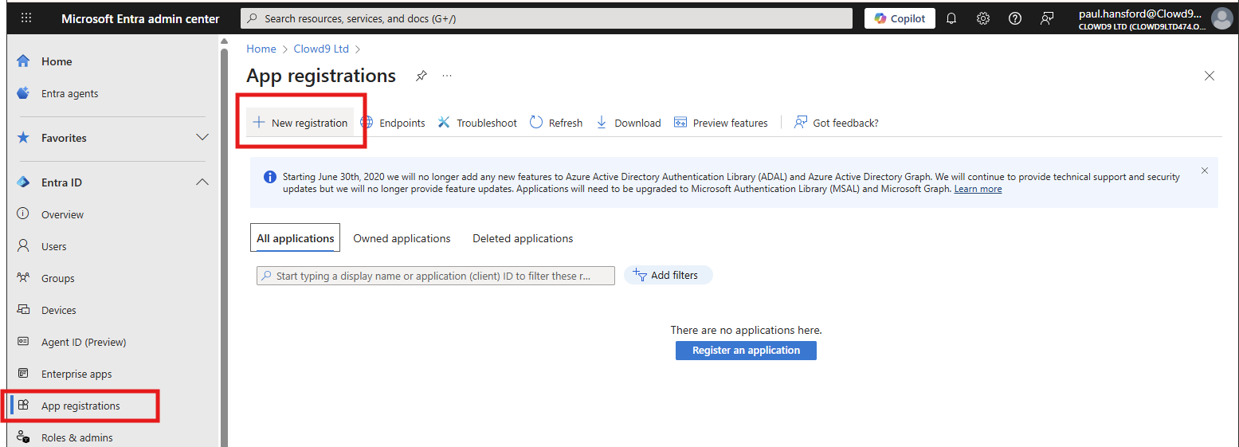Click New registration in toolbar
1239x447 pixels.
click(x=300, y=123)
